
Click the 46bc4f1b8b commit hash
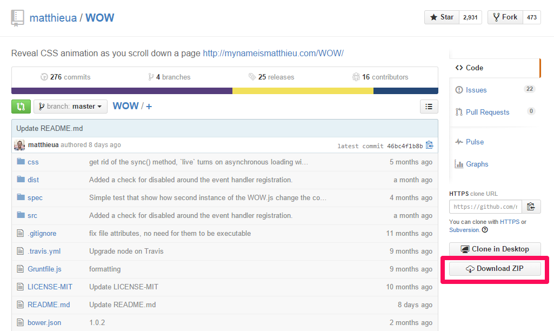(x=405, y=145)
